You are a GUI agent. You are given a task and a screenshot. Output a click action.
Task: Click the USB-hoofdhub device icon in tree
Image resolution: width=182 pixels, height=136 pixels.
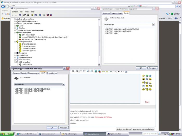pyautogui.click(x=20, y=64)
